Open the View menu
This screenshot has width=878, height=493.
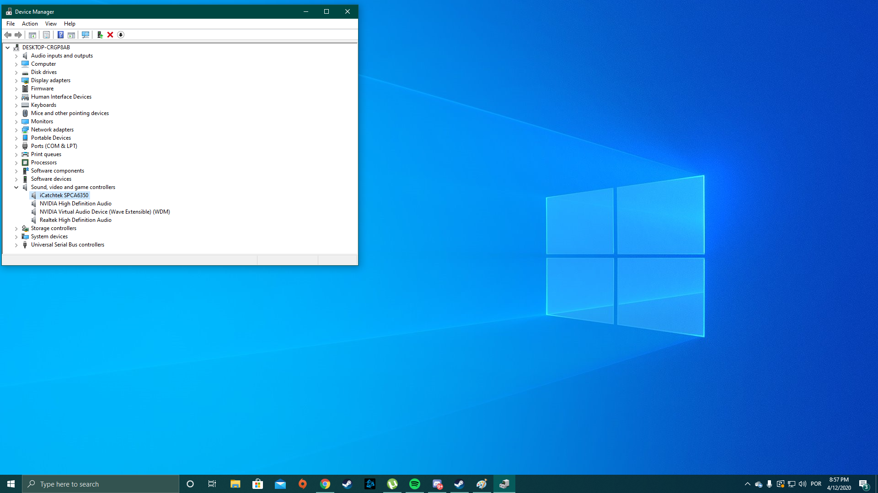tap(51, 24)
